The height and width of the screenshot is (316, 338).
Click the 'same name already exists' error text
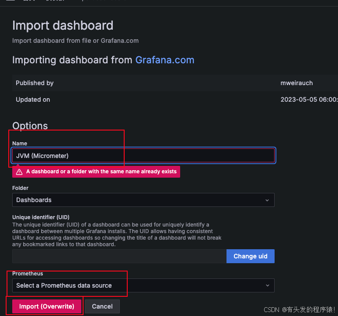pos(101,172)
